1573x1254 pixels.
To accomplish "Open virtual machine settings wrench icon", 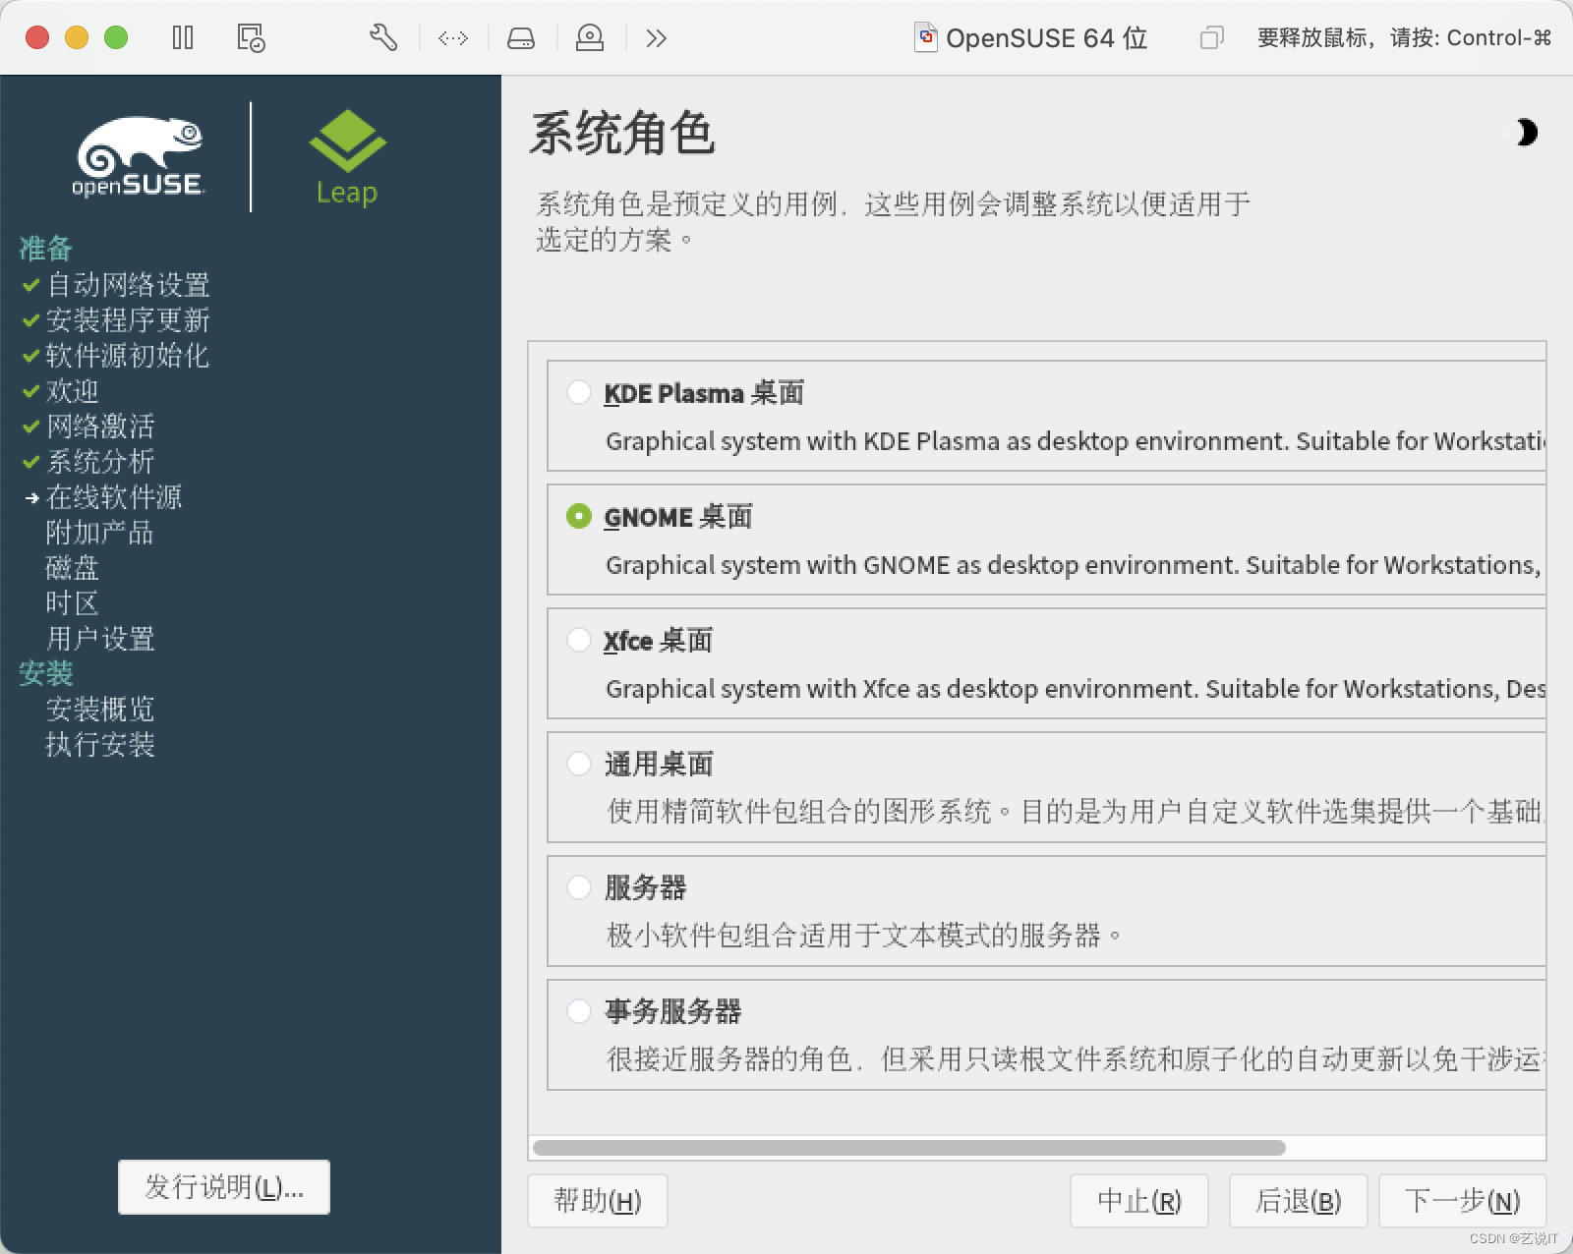I will pyautogui.click(x=383, y=38).
